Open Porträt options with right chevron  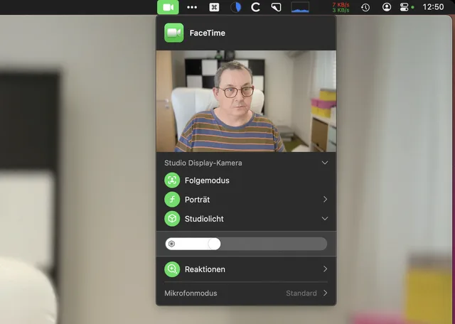pyautogui.click(x=325, y=199)
